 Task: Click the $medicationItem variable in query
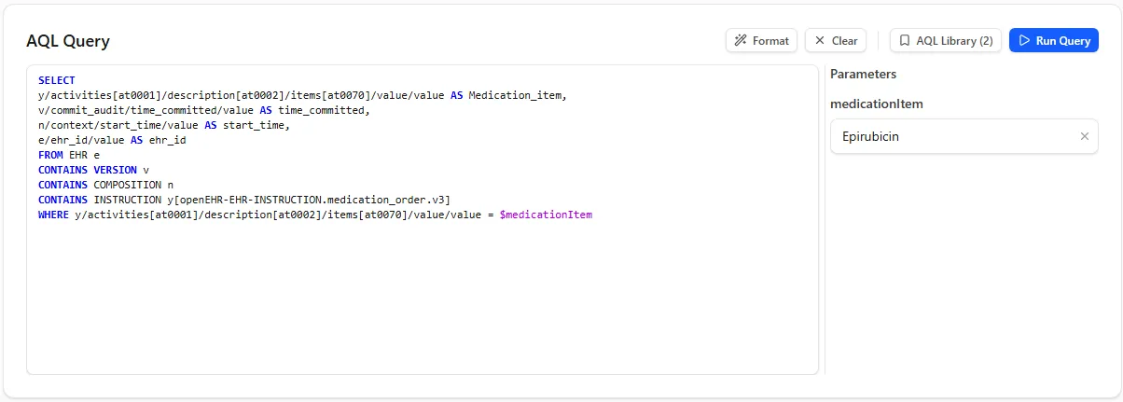coord(546,215)
